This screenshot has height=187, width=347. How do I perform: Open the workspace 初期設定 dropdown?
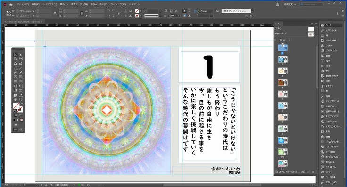click(x=290, y=4)
